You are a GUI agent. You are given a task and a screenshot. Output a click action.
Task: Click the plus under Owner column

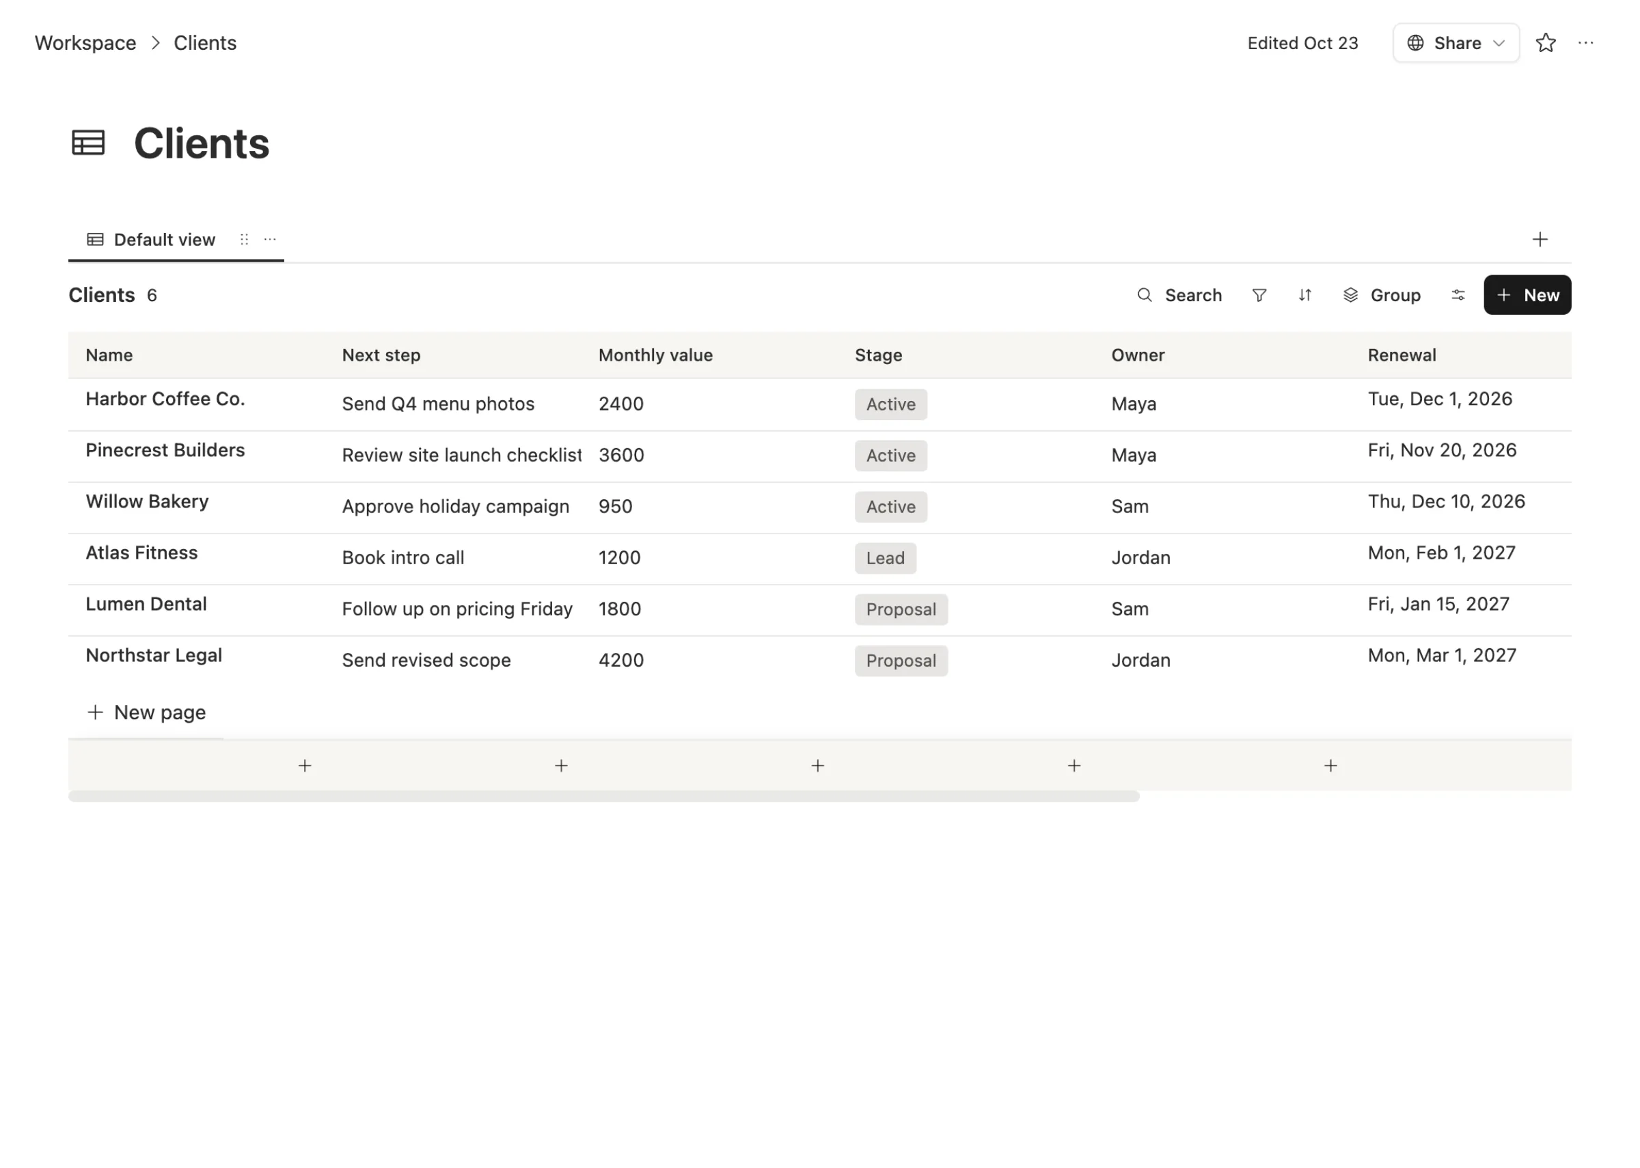[x=1330, y=766]
